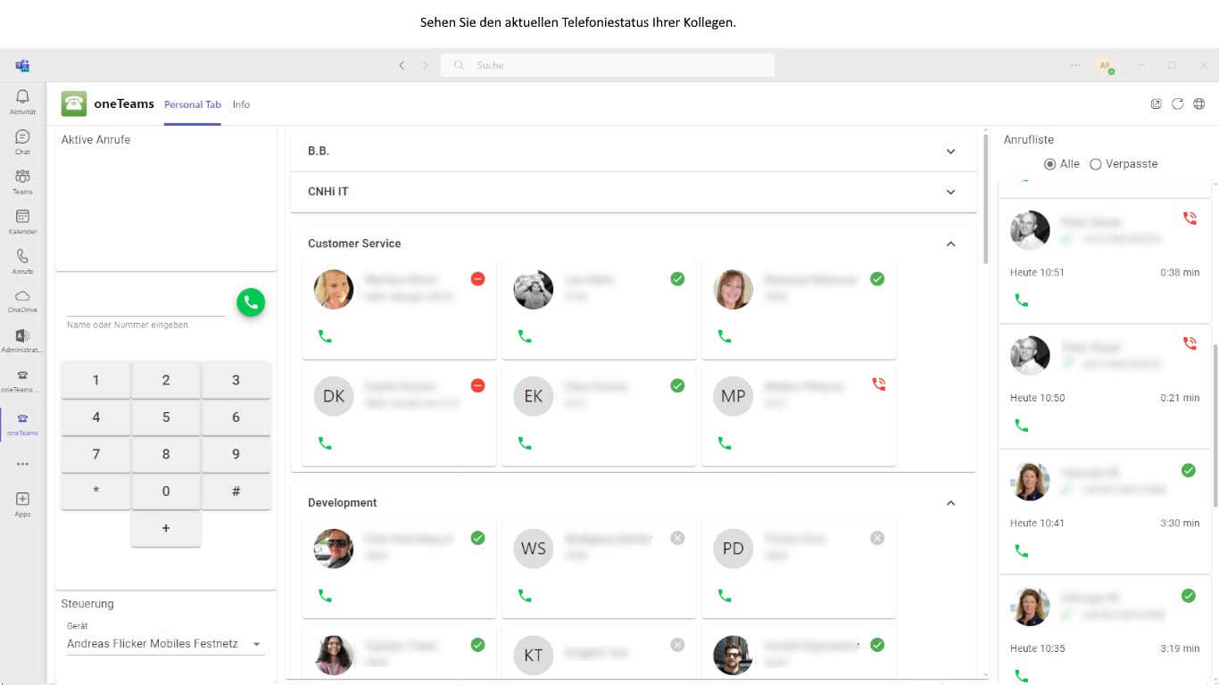This screenshot has width=1219, height=685.
Task: Open Kalender in the left sidebar
Action: coord(22,221)
